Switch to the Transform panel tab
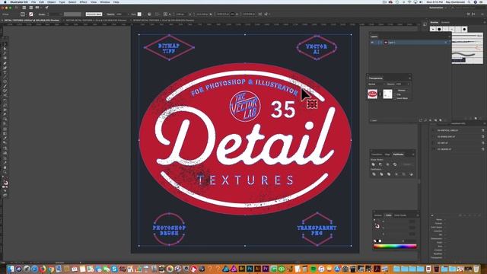The height and width of the screenshot is (274, 487). pos(377,155)
